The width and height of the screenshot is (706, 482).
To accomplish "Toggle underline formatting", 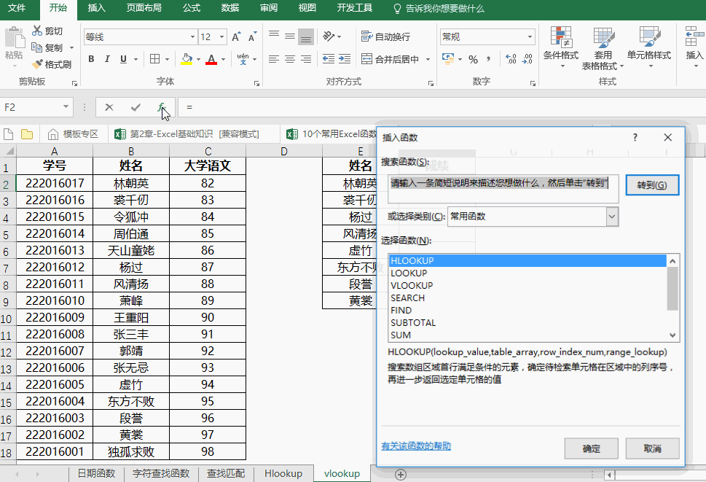I will click(123, 59).
